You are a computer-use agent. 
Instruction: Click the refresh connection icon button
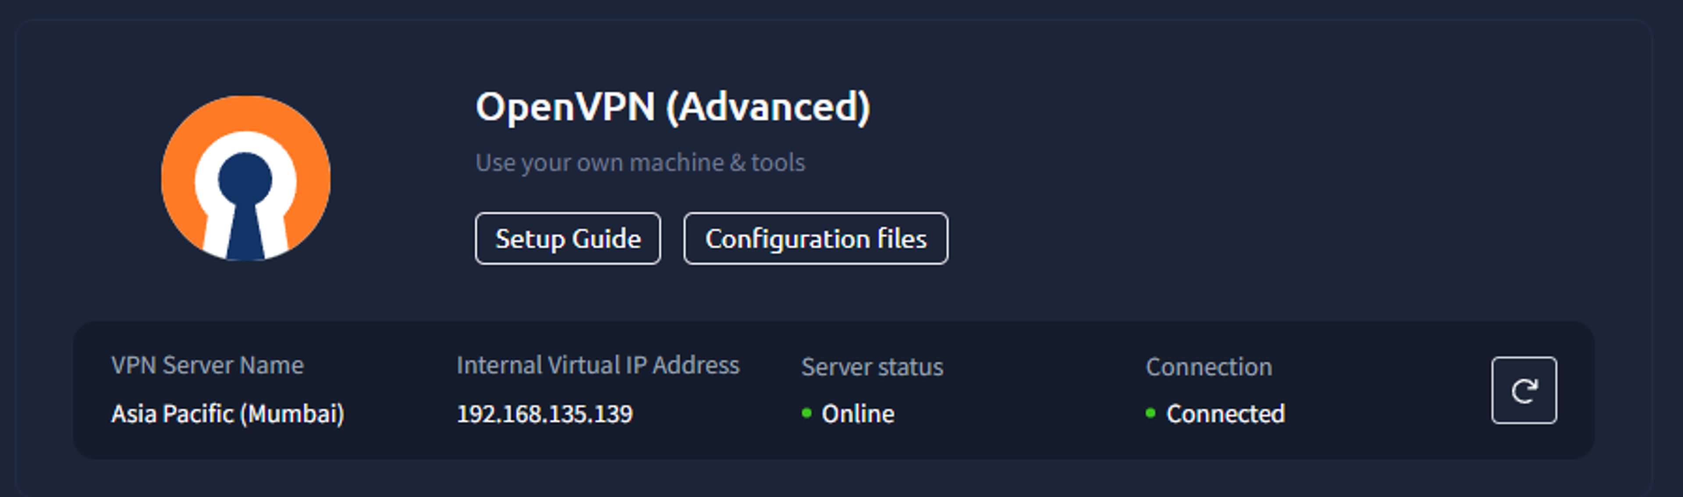click(x=1523, y=390)
